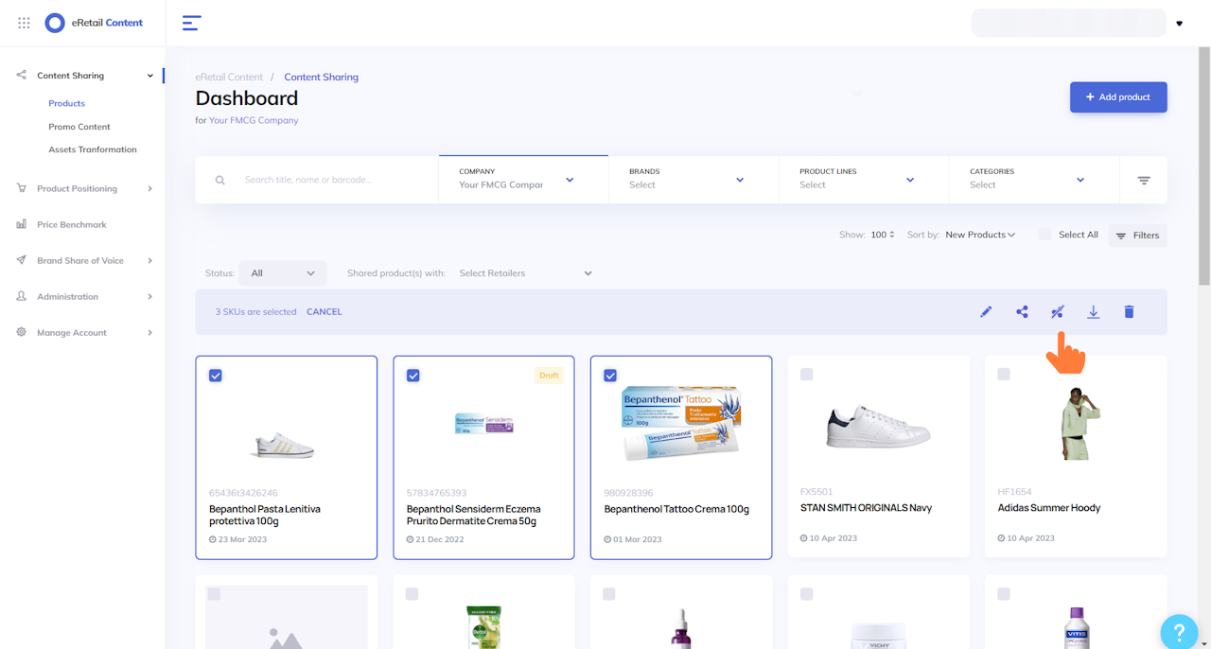Check the STAN SMITH ORIGINALS Navy checkbox
The height and width of the screenshot is (649, 1211).
(x=807, y=375)
